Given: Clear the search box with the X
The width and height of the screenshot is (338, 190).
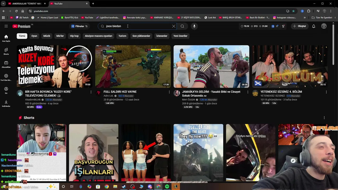Looking at the screenshot, I should coord(173,26).
